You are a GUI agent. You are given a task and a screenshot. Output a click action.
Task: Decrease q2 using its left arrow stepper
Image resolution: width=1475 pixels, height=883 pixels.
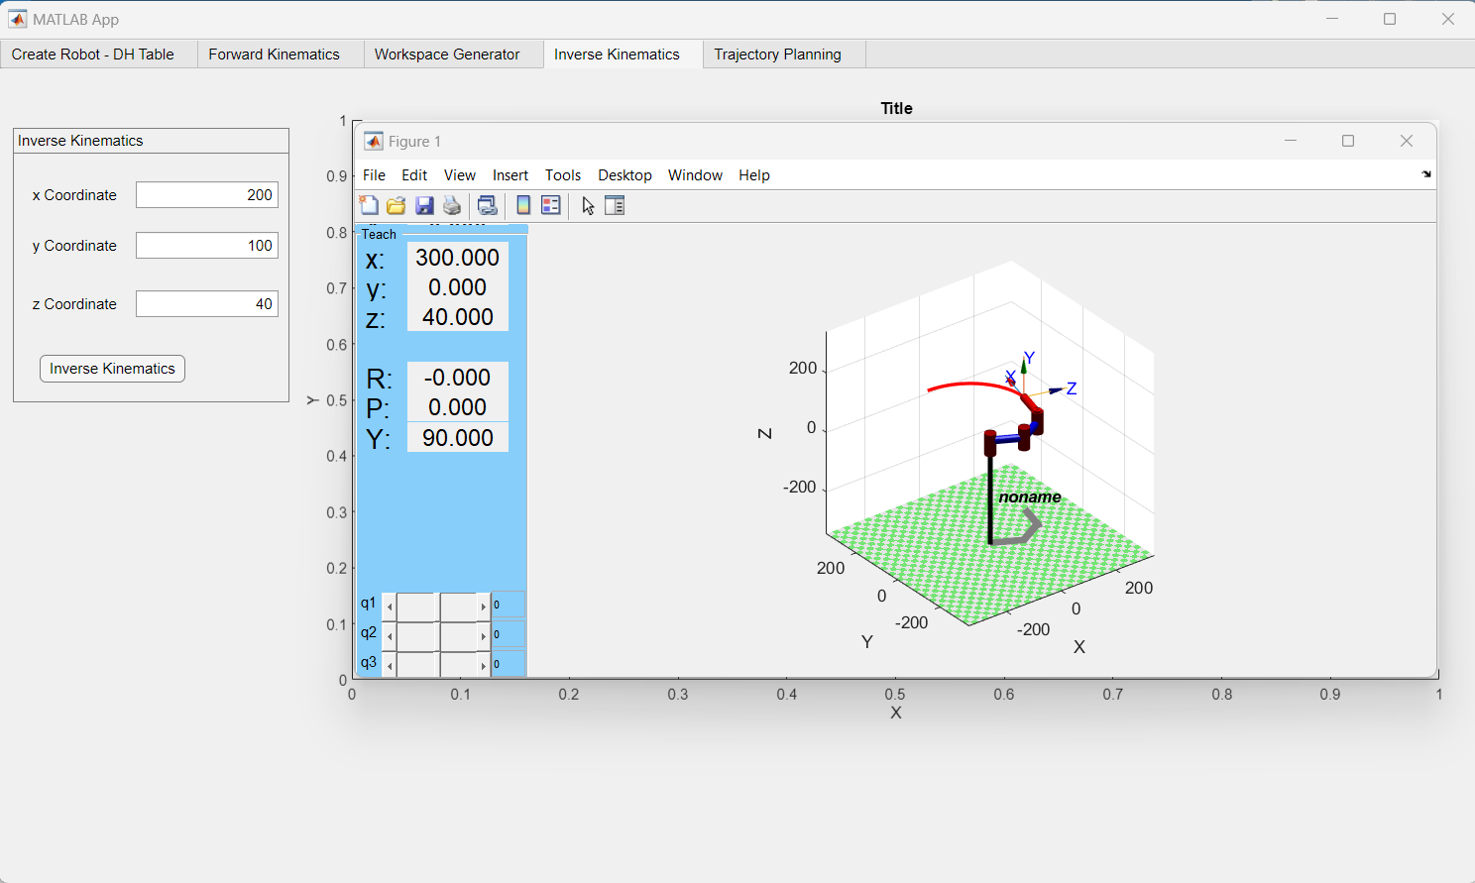click(x=390, y=635)
